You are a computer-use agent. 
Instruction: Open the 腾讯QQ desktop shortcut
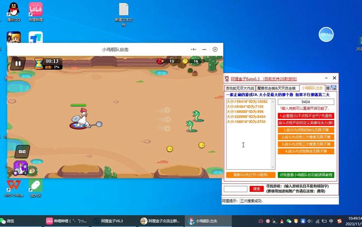14,12
